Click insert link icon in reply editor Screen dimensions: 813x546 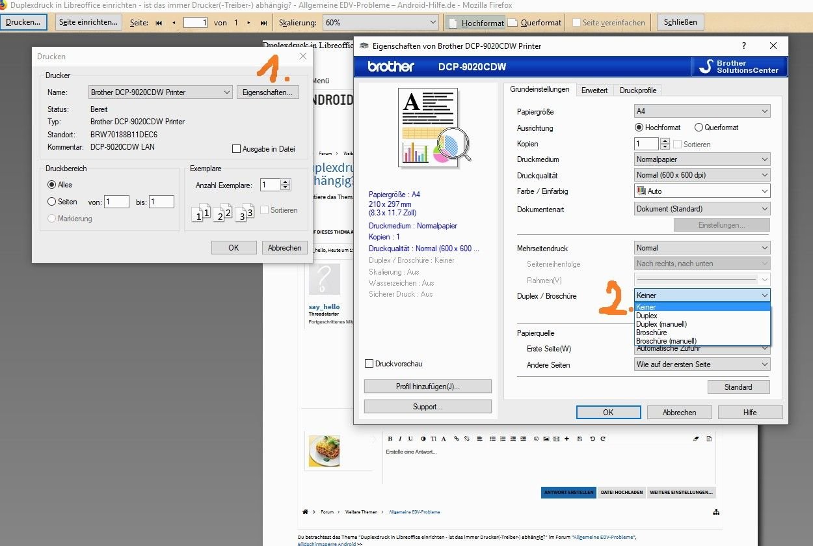click(x=457, y=439)
